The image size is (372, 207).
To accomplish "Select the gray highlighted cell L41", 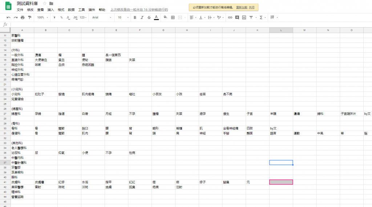I will pyautogui.click(x=281, y=182).
